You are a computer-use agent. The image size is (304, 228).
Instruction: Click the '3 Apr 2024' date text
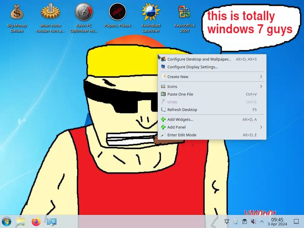[x=277, y=224]
